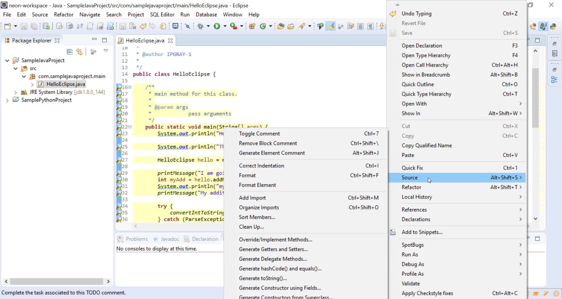Toggle the Link with Editor icon in Package Explorer
The image size is (562, 299).
pyautogui.click(x=79, y=52)
